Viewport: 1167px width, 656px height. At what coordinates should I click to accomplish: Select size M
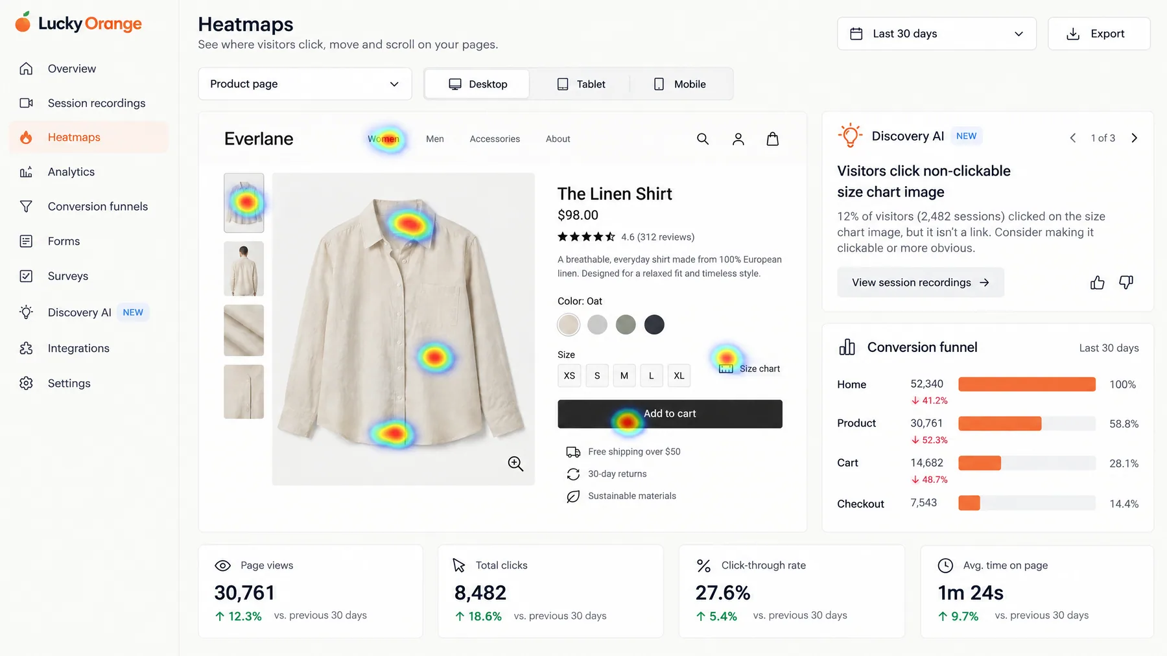click(624, 376)
